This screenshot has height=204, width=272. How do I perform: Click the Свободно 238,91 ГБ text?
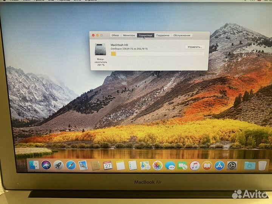[129, 49]
